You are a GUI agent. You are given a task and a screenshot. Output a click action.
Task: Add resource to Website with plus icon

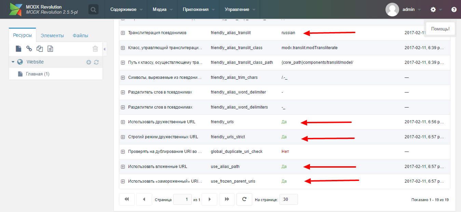pyautogui.click(x=89, y=62)
